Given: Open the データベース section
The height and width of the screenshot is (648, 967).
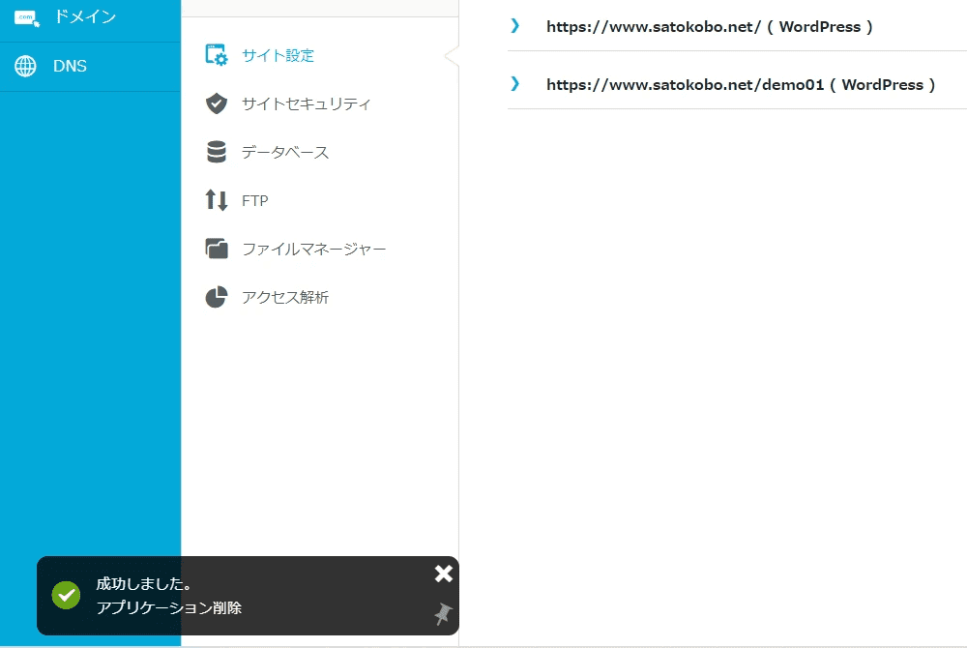Looking at the screenshot, I should pyautogui.click(x=285, y=152).
